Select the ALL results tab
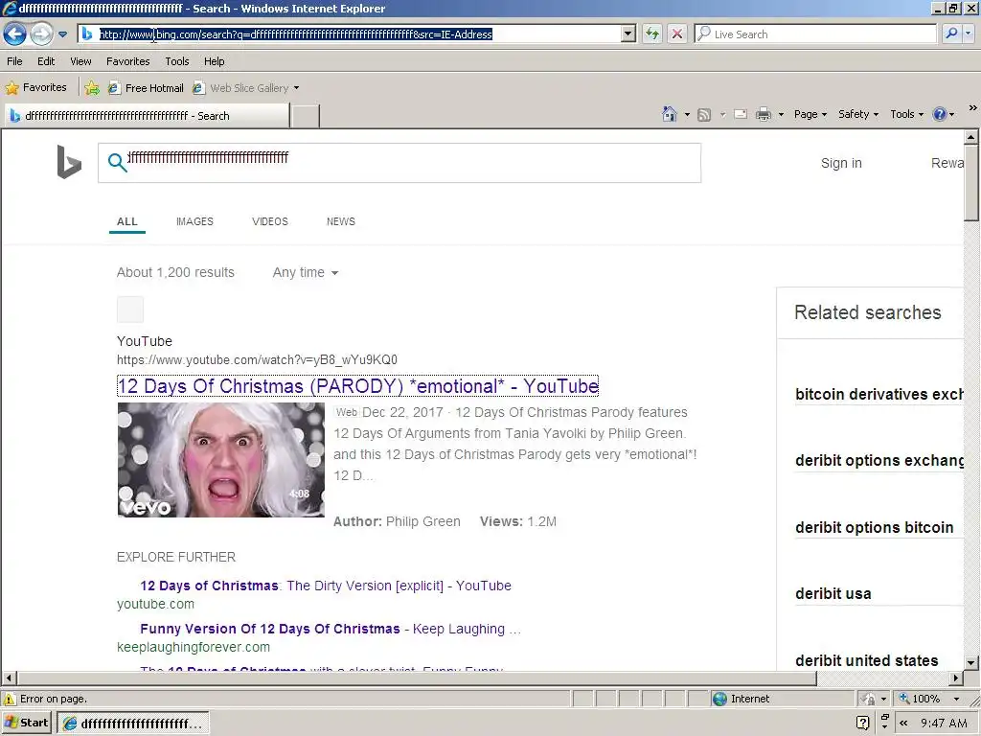The image size is (981, 736). coord(127,221)
